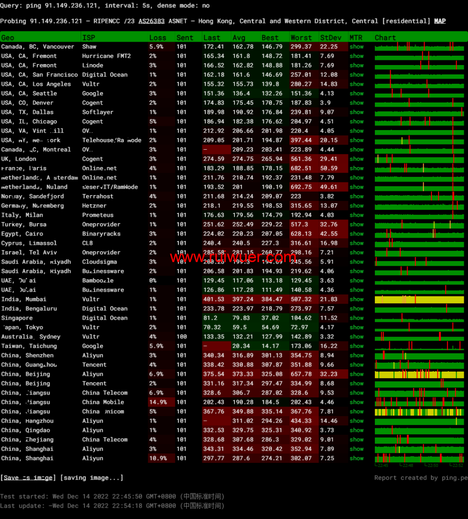Open the MAP link
Image resolution: width=468 pixels, height=519 pixels.
[439, 21]
